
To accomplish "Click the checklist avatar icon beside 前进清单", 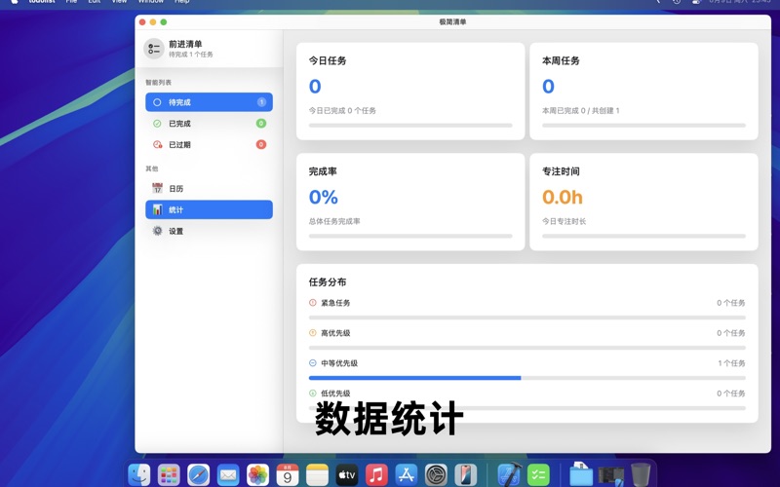I will point(154,49).
